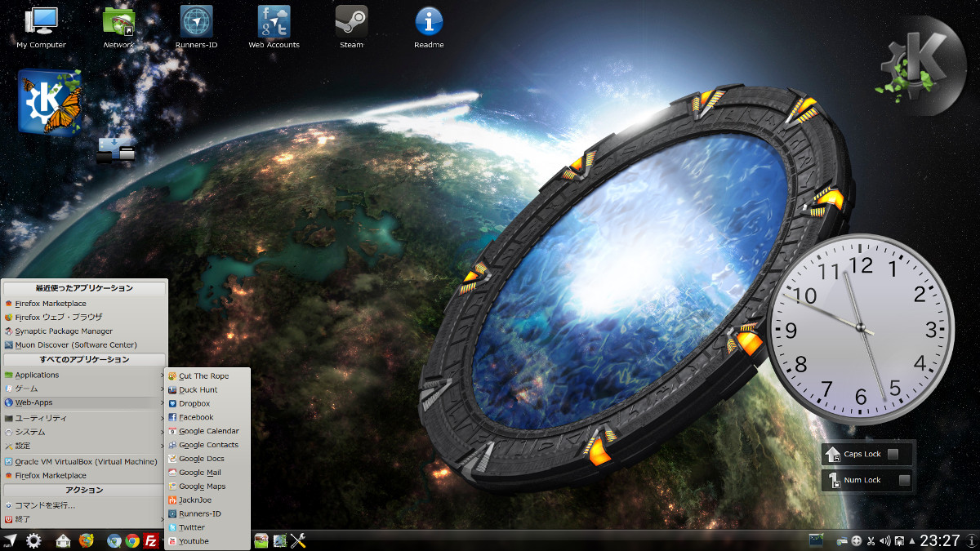Open Google Contacts web app
Viewport: 980px width, 551px height.
(207, 445)
